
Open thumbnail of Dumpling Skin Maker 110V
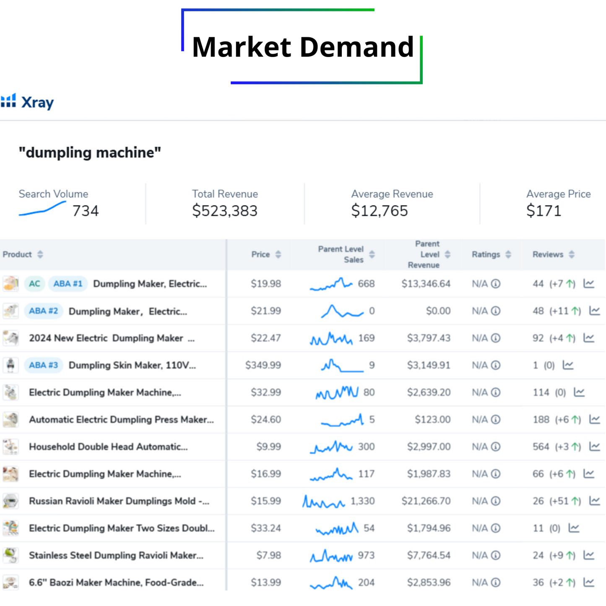(x=10, y=365)
